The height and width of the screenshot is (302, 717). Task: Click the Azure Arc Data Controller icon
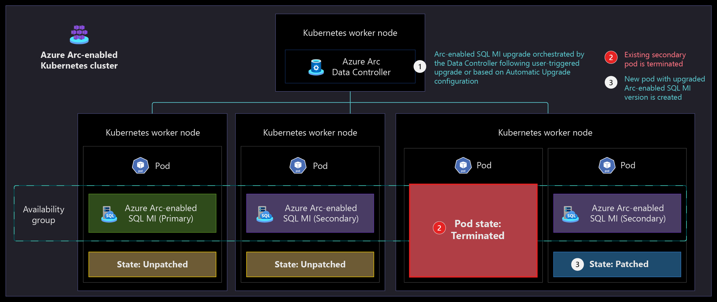[316, 67]
